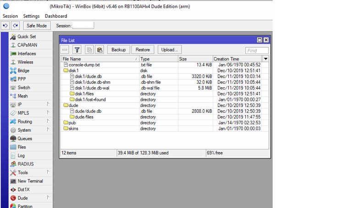
Task: Maximize the File List window
Action: [x=259, y=40]
